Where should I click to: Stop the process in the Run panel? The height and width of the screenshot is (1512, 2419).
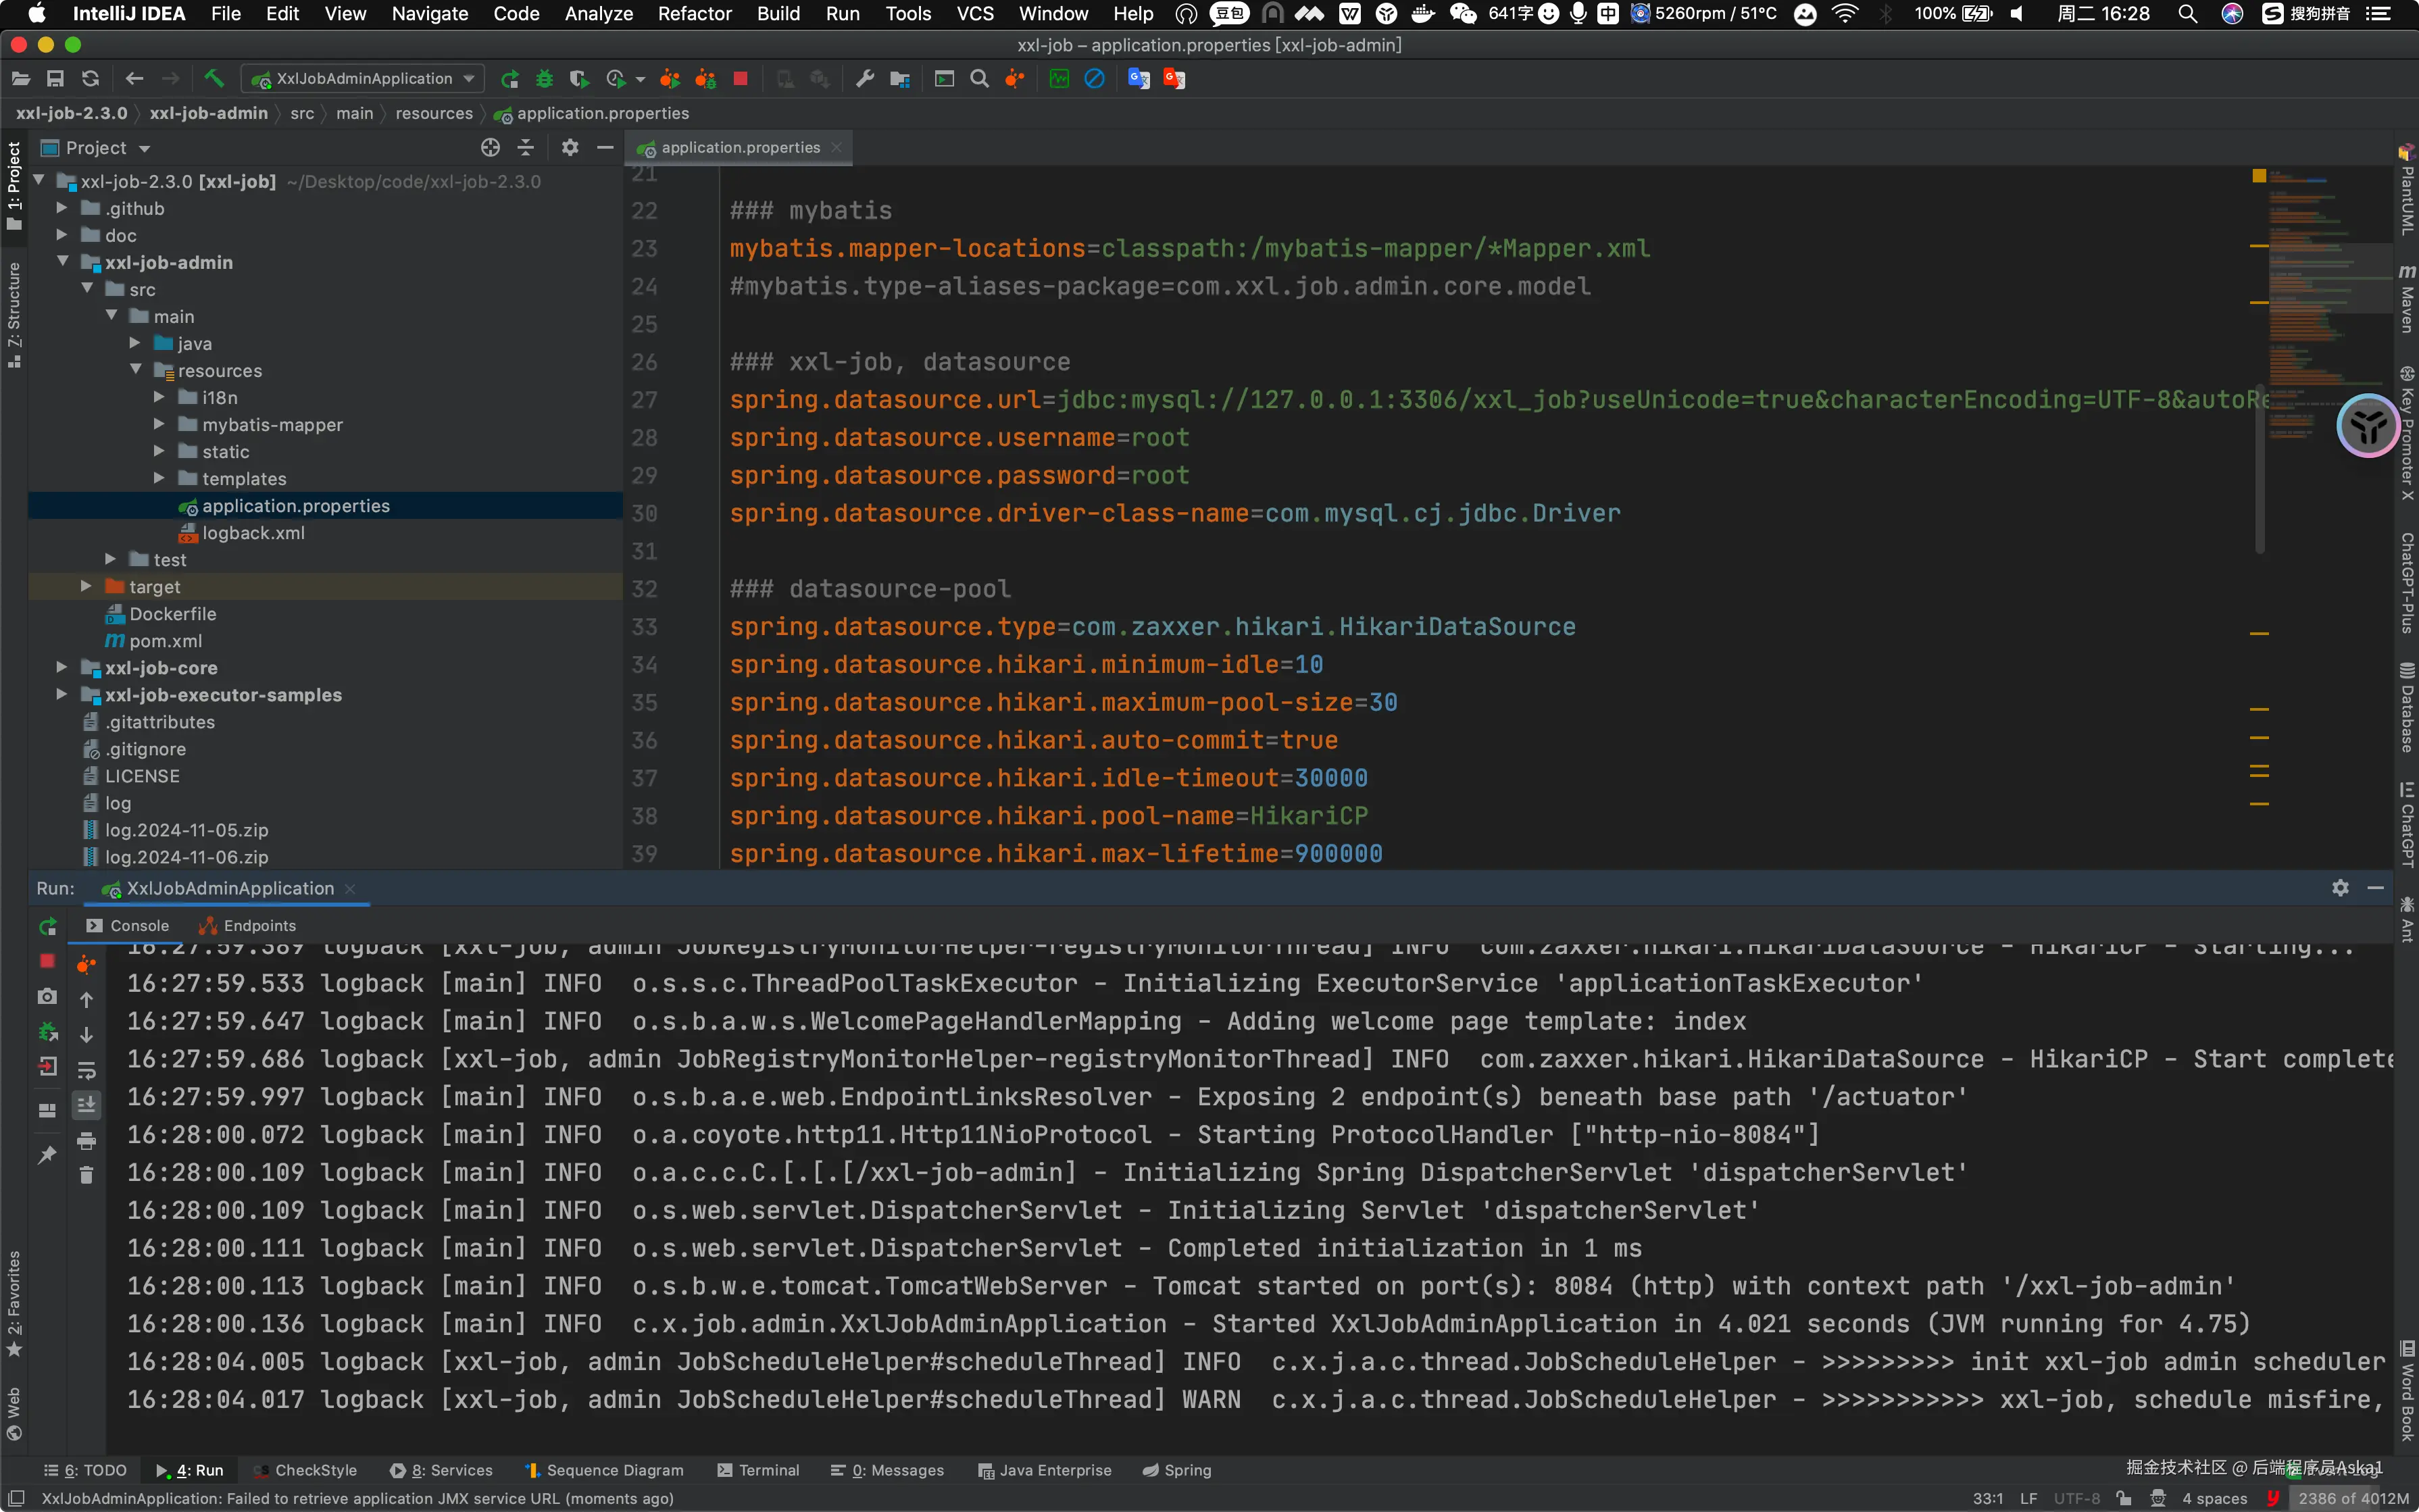[x=47, y=961]
